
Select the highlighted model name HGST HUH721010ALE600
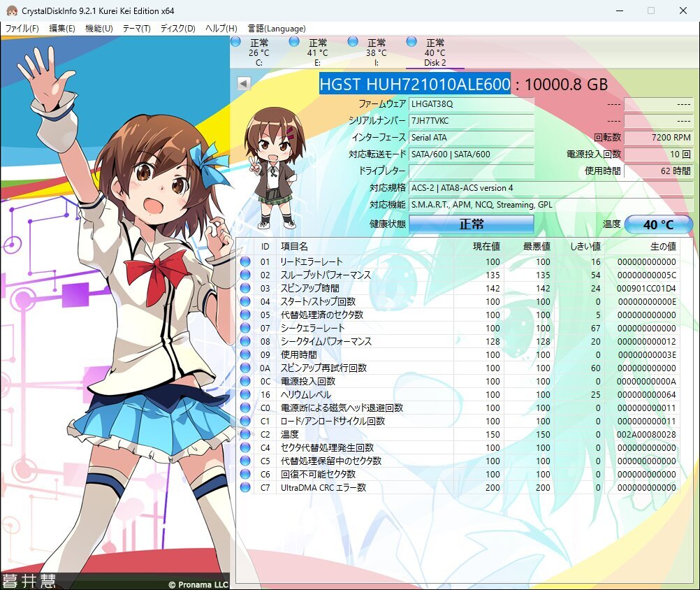[x=414, y=84]
